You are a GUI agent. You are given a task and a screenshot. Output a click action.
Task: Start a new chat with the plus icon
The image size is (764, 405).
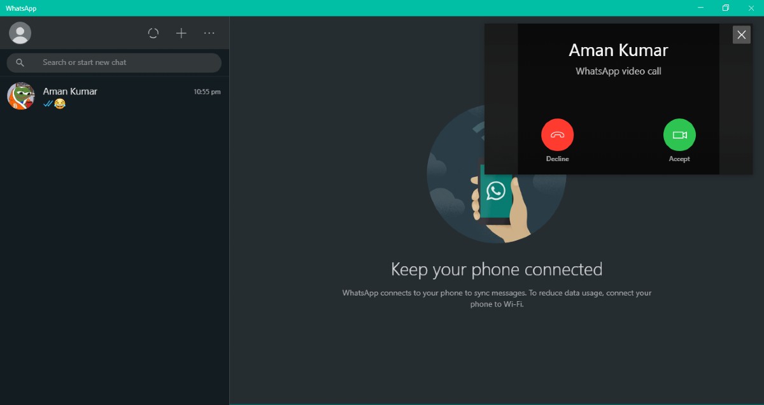181,33
